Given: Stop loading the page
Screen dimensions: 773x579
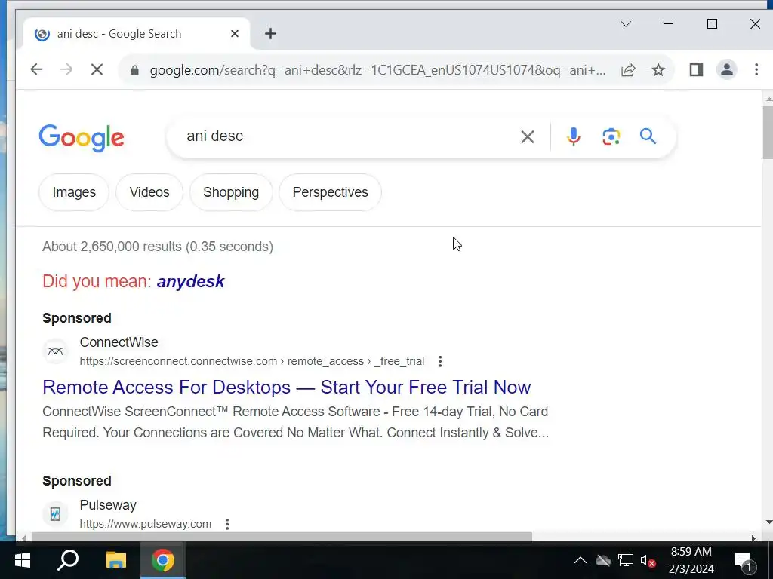Looking at the screenshot, I should pos(97,70).
